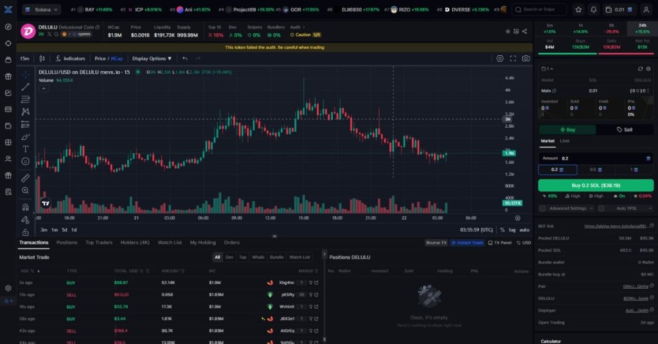Add DELULU to favorites star
The image size is (658, 344).
[x=508, y=31]
